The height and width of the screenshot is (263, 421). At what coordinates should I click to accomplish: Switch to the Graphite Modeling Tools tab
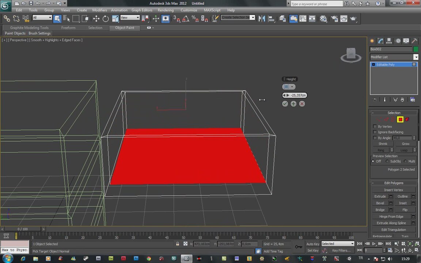click(29, 28)
